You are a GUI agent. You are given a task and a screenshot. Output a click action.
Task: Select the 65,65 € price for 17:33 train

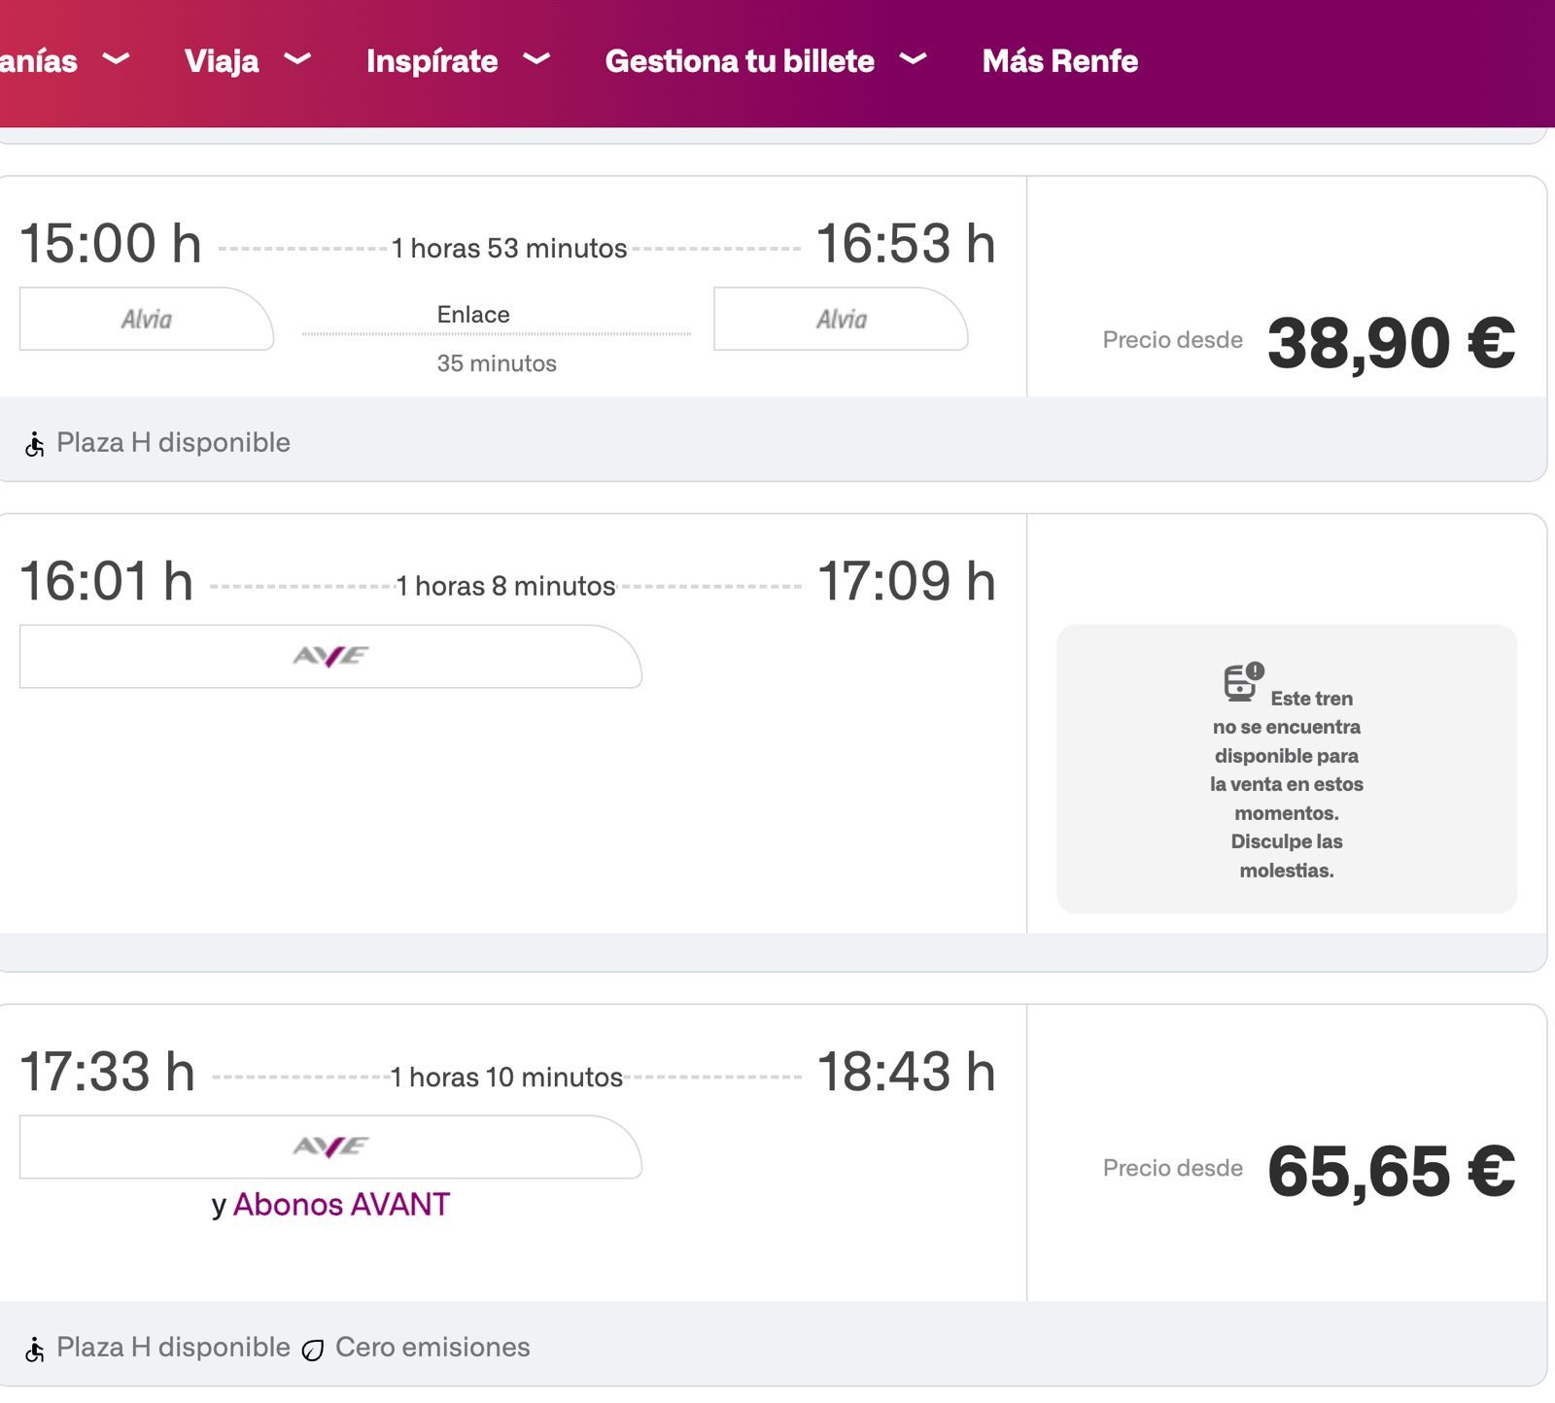(x=1391, y=1171)
